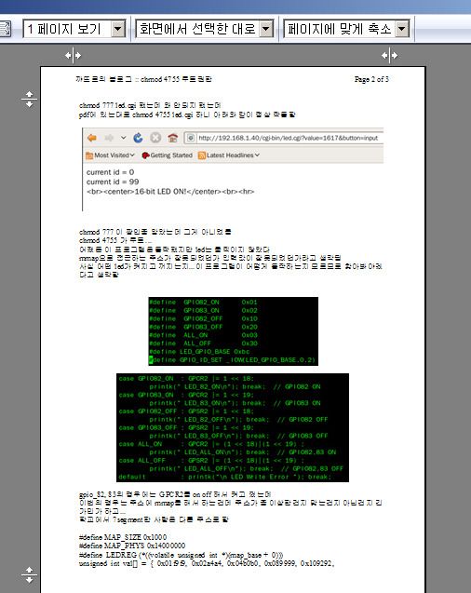This screenshot has width=471, height=593.
Task: Click the 'chmod 777 led.cgi' sentence under the header
Action: pos(150,105)
